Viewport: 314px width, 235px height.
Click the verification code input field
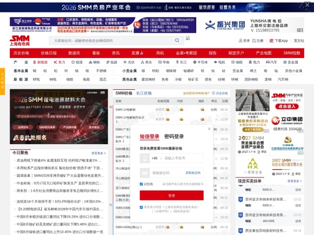click(x=167, y=173)
